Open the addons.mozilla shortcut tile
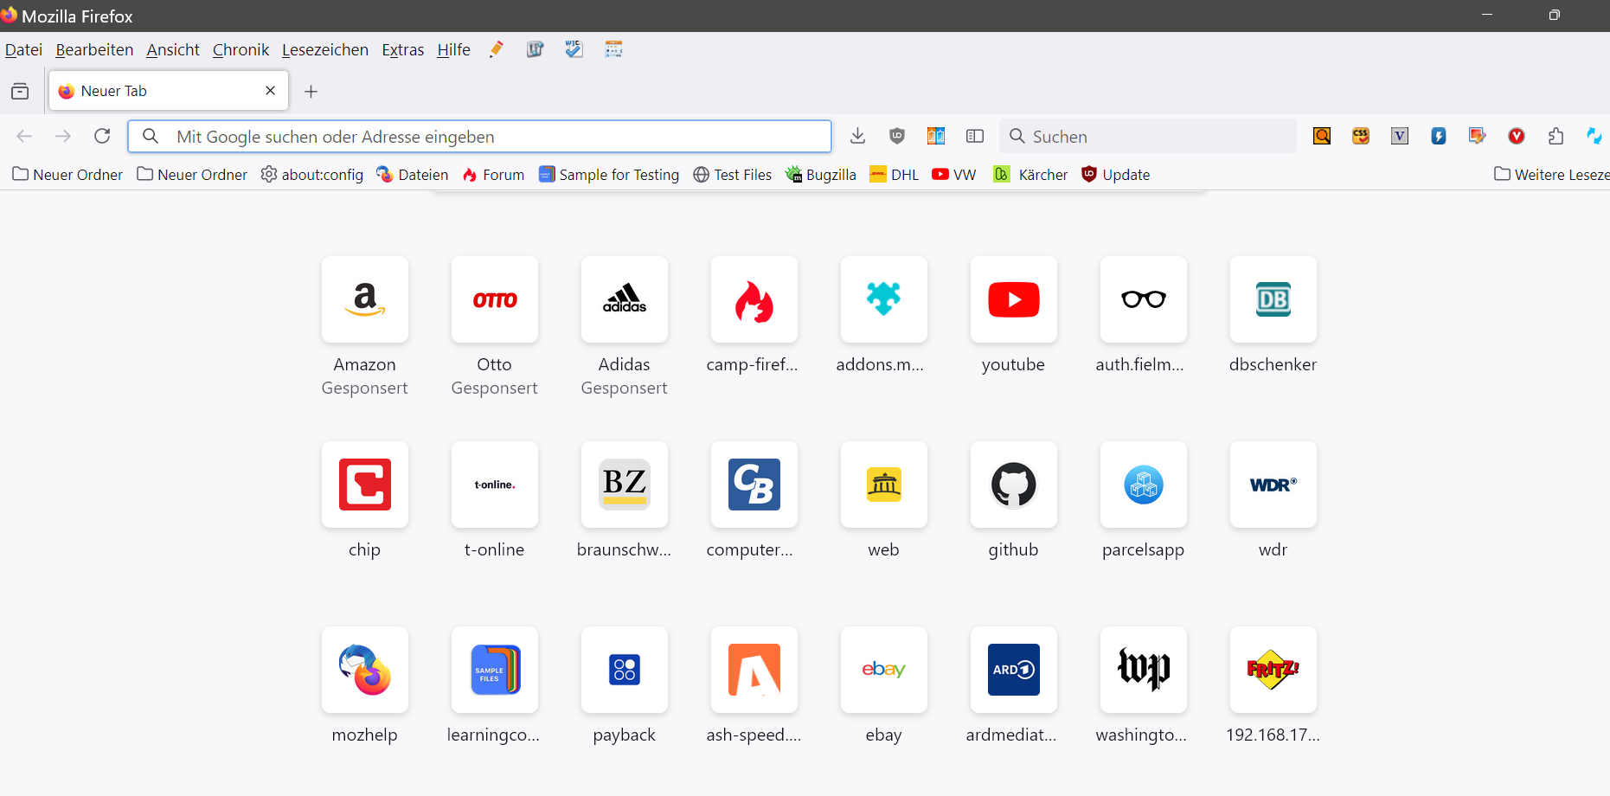The image size is (1610, 796). tap(884, 299)
